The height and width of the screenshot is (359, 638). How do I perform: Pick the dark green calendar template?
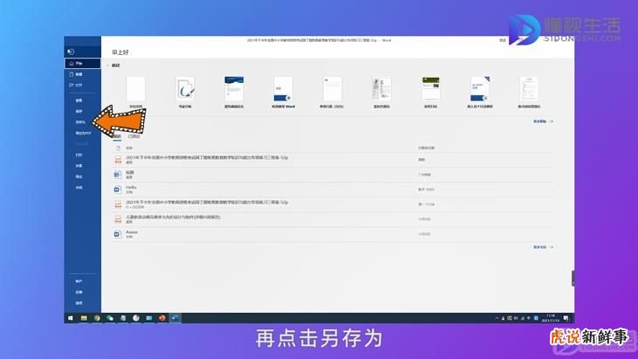click(431, 89)
